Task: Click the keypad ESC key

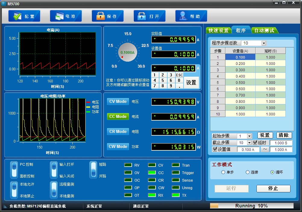Action: coord(179,75)
